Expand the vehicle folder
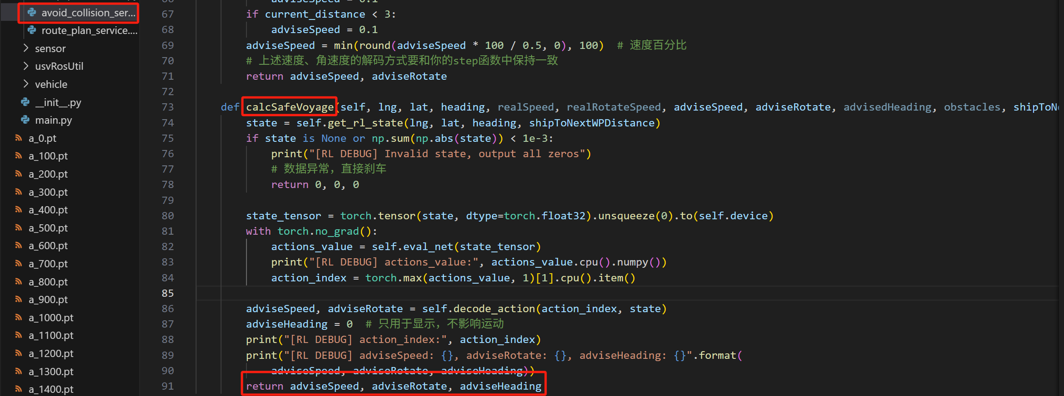1064x396 pixels. pos(26,84)
